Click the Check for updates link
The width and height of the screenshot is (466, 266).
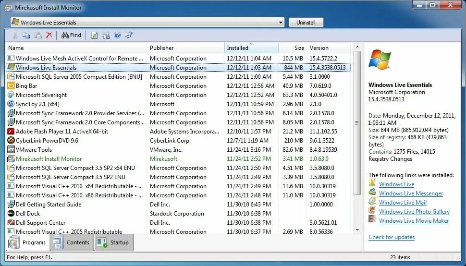(392, 237)
